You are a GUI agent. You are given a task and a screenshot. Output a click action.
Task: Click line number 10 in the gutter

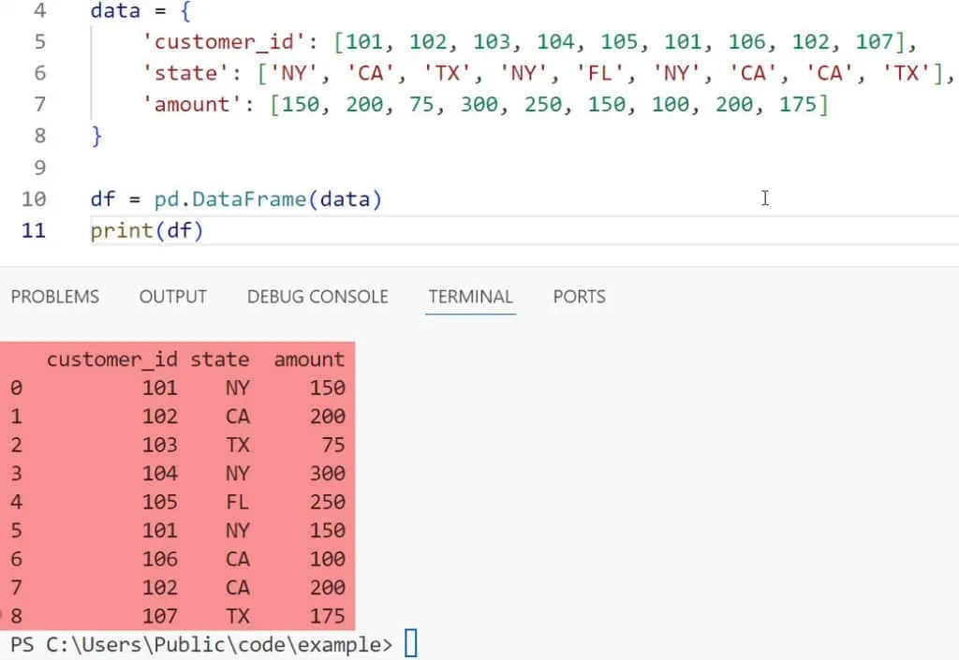(34, 198)
